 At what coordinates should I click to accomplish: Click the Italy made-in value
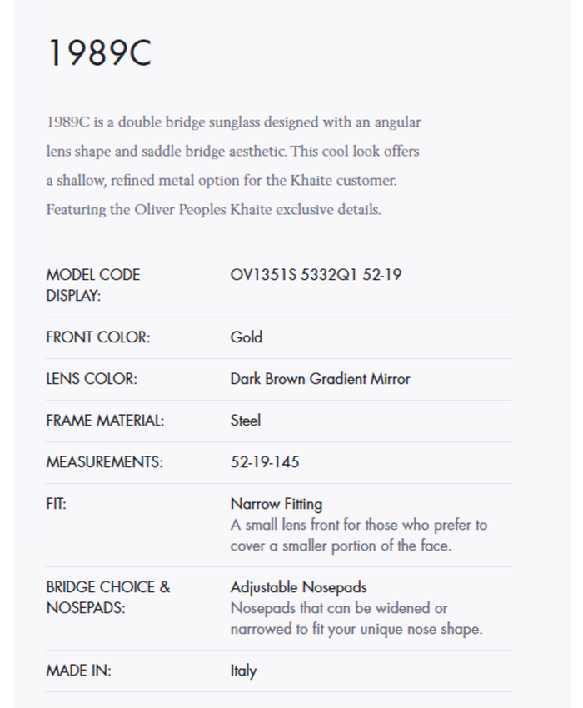pyautogui.click(x=243, y=671)
